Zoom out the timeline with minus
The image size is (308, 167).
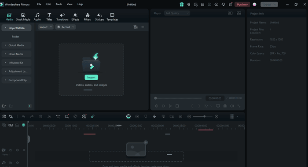click(x=189, y=116)
